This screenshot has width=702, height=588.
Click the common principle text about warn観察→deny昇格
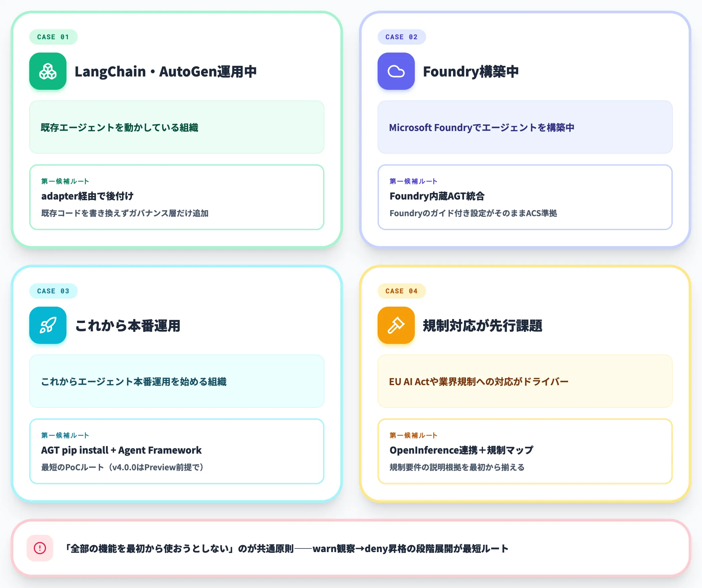coord(286,548)
